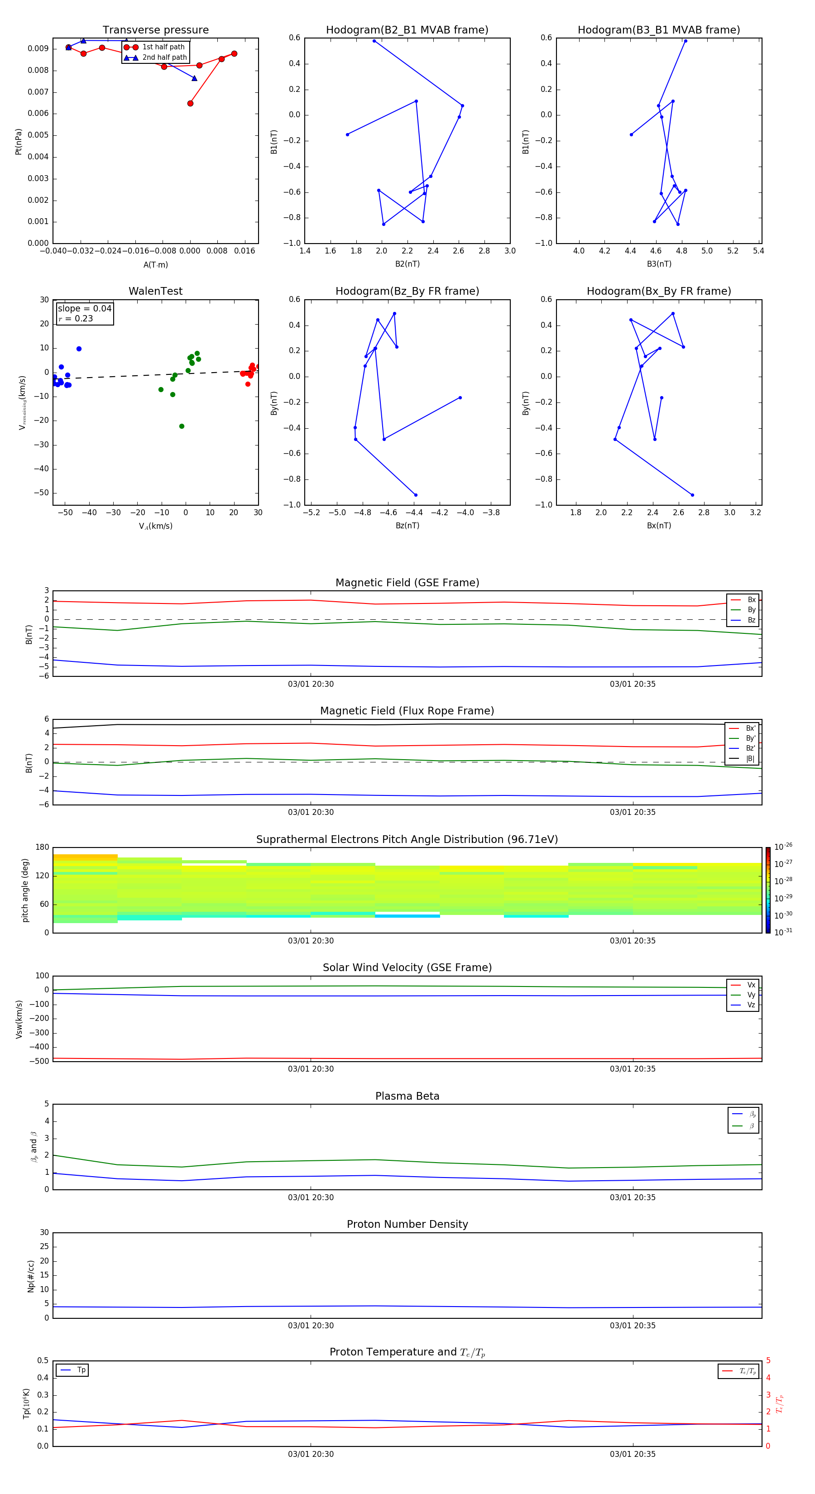Image resolution: width=815 pixels, height=1494 pixels.
Task: Click the lowest green outlier point in WalenTest
Action: point(182,426)
